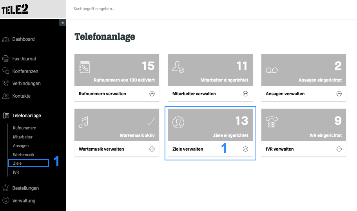Click the phone book icon on Rufnummern card
Viewport: 357px width, 211px height.
85,67
